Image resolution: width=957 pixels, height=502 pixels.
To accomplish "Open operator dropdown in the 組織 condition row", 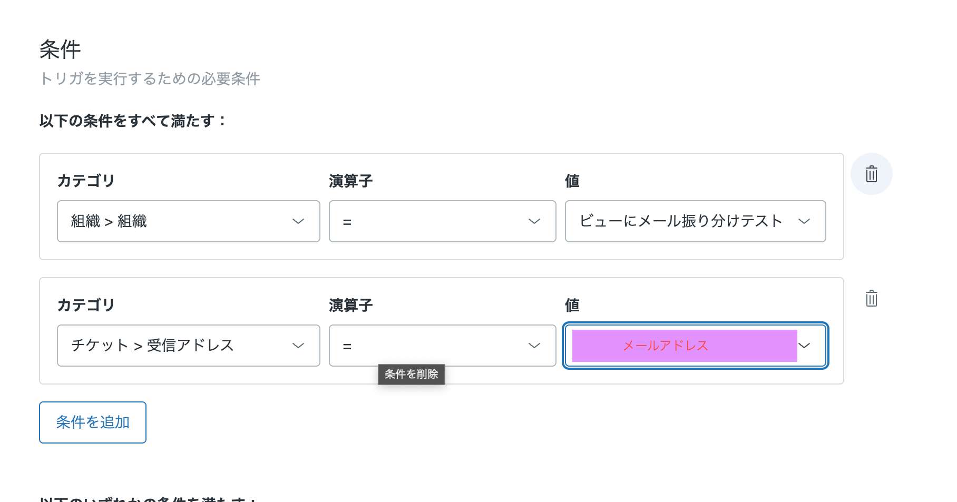I will tap(443, 221).
